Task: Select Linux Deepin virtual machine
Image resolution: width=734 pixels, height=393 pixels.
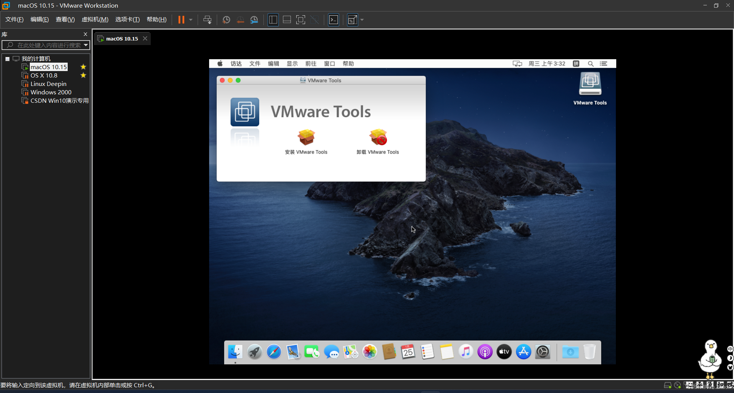Action: click(49, 84)
